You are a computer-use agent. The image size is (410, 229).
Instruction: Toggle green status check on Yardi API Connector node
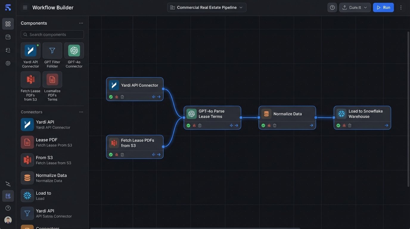(111, 97)
